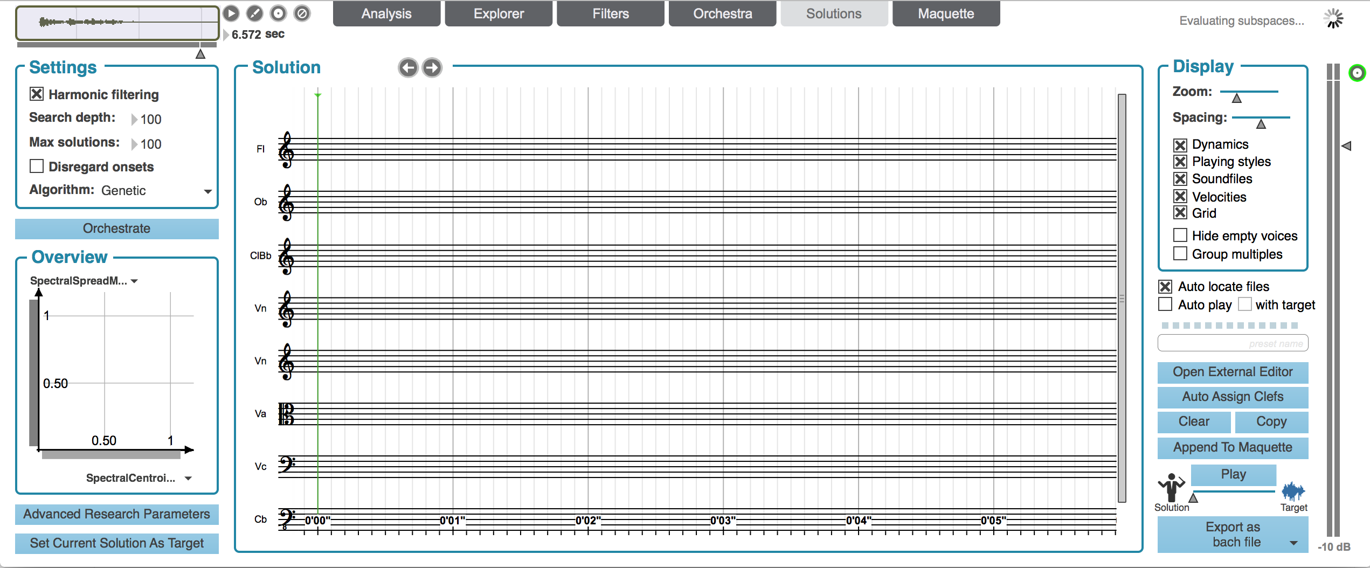Enable the with target checkbox
Image resolution: width=1370 pixels, height=568 pixels.
(x=1245, y=304)
